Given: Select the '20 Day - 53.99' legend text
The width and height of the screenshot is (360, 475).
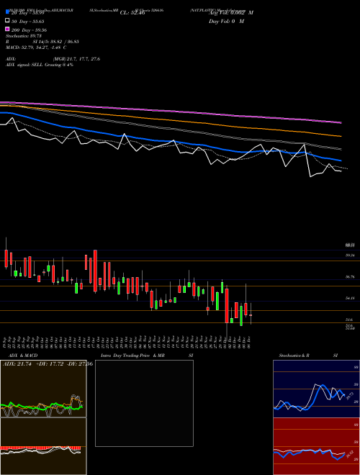Looking at the screenshot, I should [28, 13].
